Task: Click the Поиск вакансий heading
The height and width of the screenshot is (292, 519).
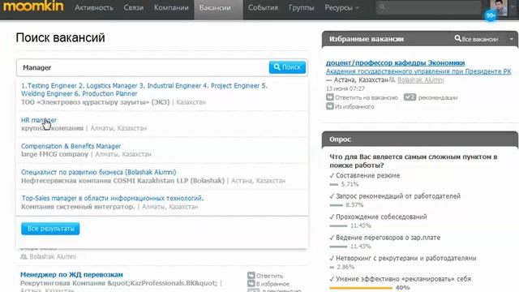Action: [60, 38]
